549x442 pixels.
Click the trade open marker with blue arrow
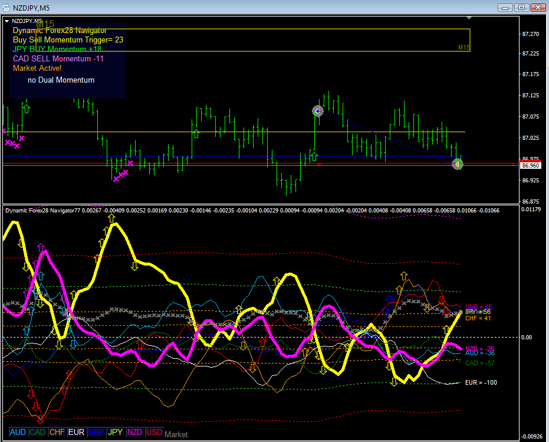coord(318,111)
